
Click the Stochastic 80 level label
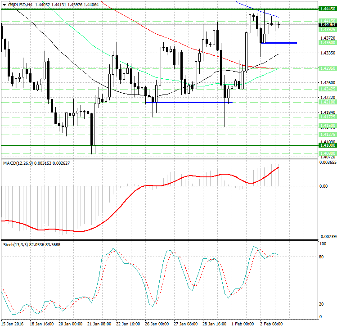322,257
